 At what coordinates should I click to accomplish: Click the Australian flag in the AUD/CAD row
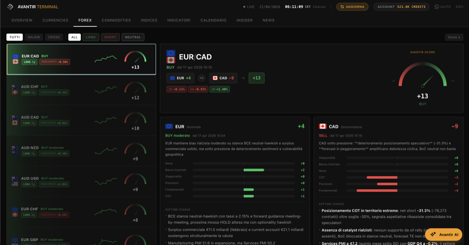[15, 117]
